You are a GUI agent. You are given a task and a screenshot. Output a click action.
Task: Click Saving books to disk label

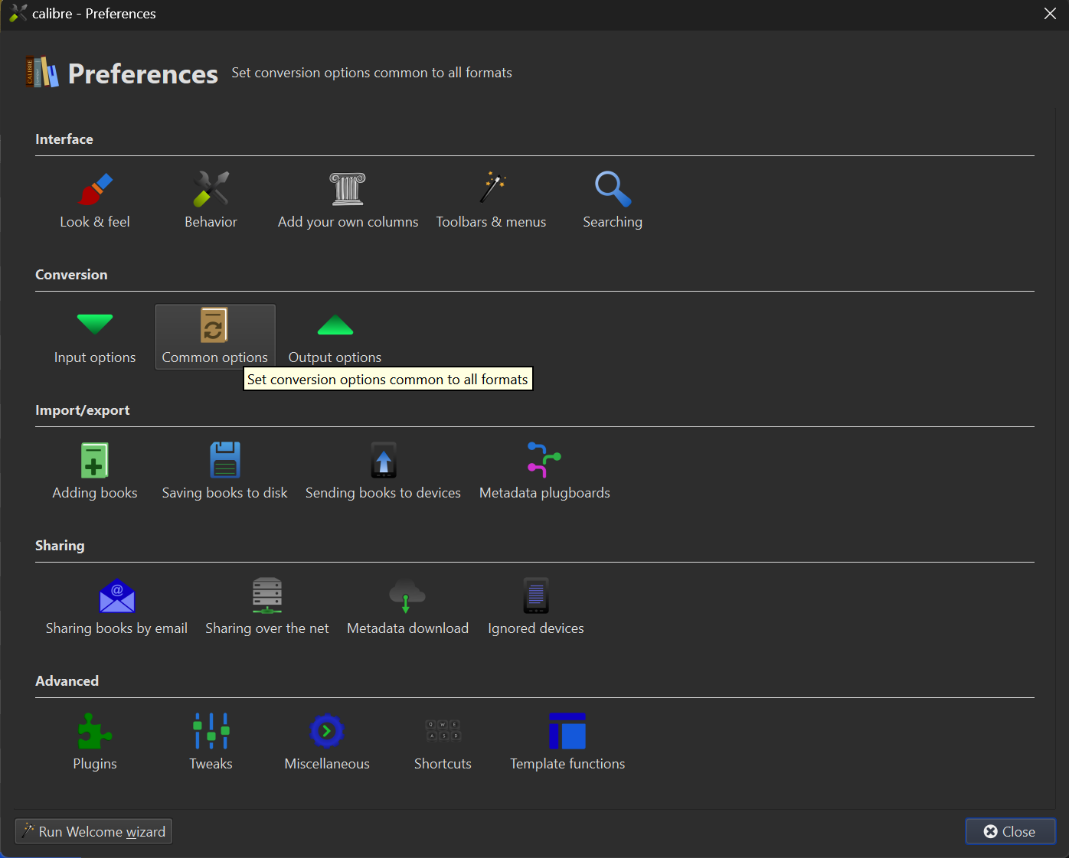(x=225, y=493)
